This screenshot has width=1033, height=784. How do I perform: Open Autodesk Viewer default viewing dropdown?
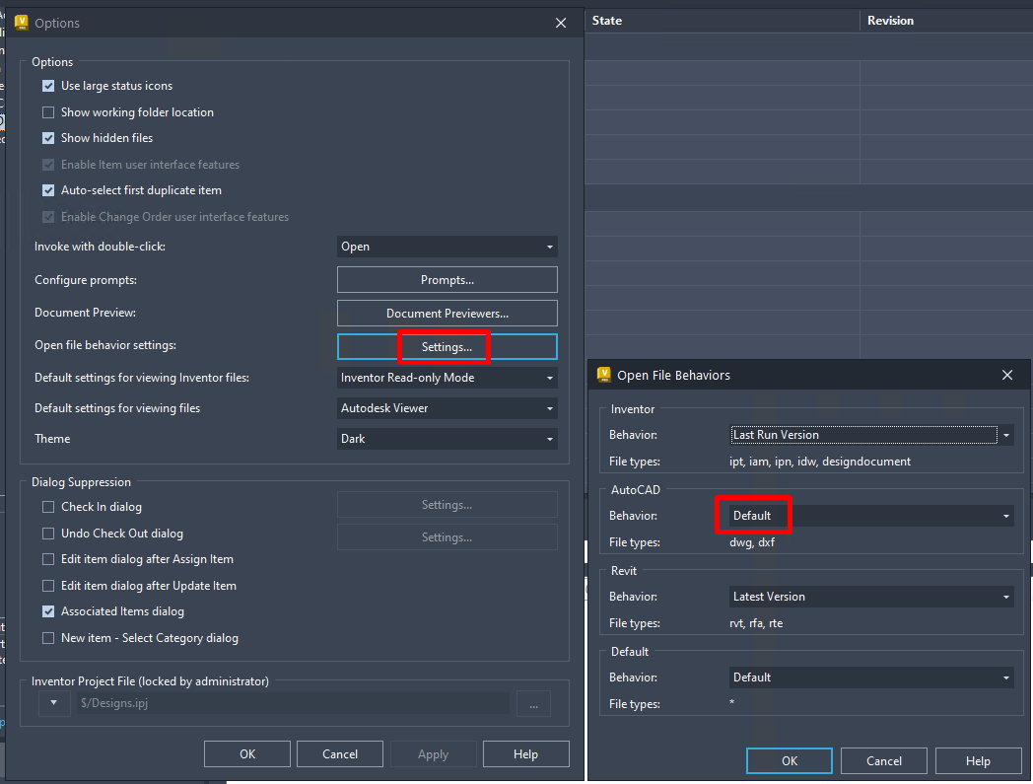pyautogui.click(x=448, y=408)
